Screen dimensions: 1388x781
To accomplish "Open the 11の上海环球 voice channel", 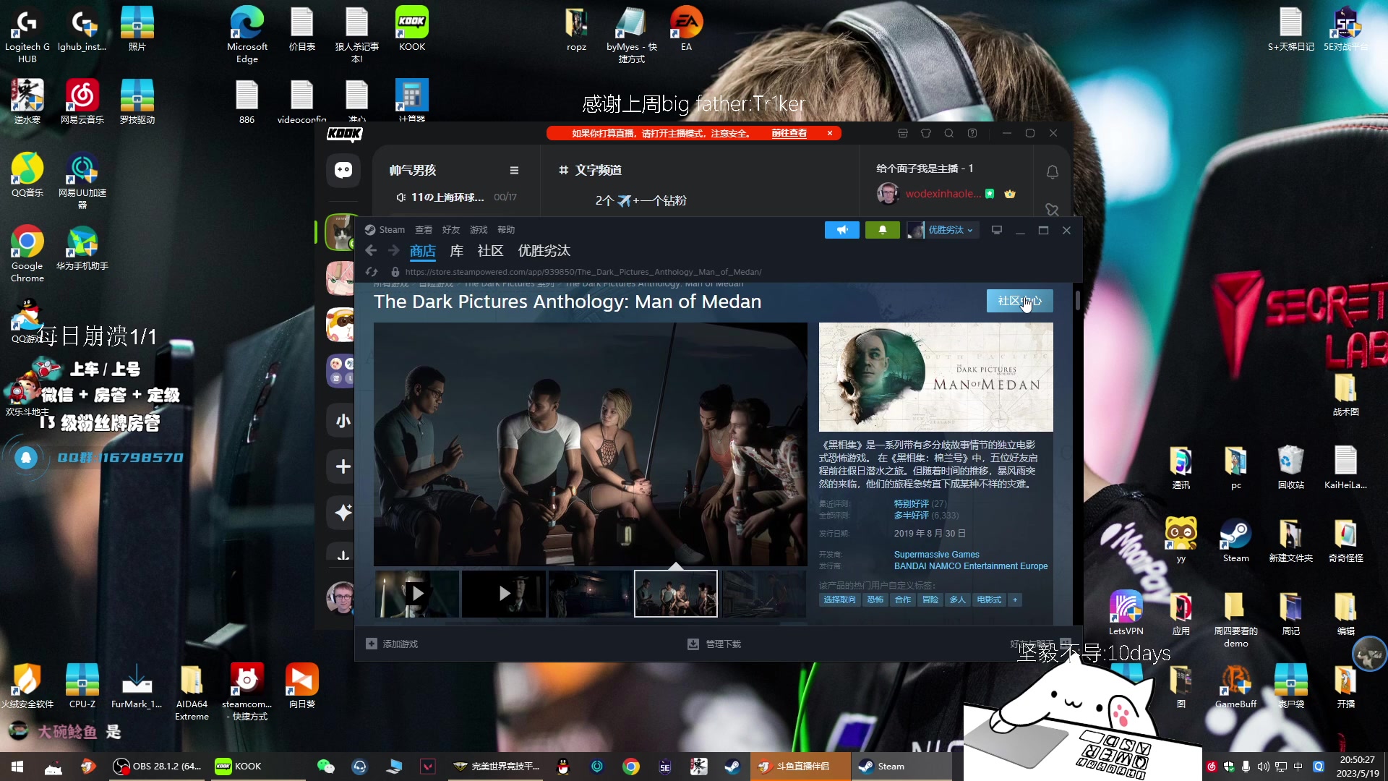I will click(456, 197).
